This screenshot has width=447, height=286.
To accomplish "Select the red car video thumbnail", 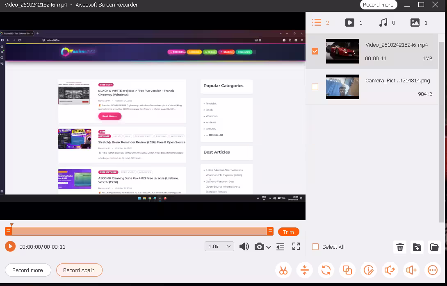I will [x=342, y=51].
